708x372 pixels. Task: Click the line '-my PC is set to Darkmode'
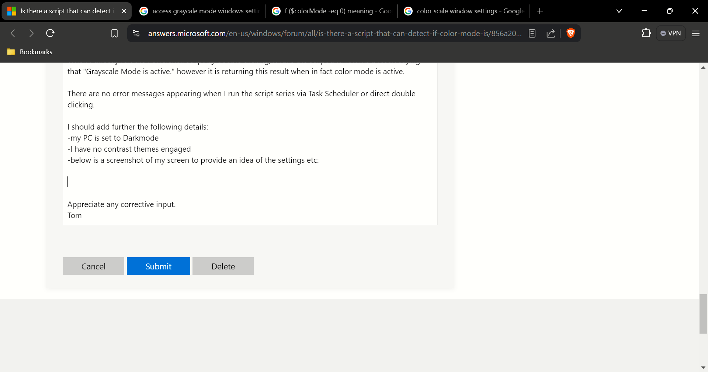tap(113, 138)
